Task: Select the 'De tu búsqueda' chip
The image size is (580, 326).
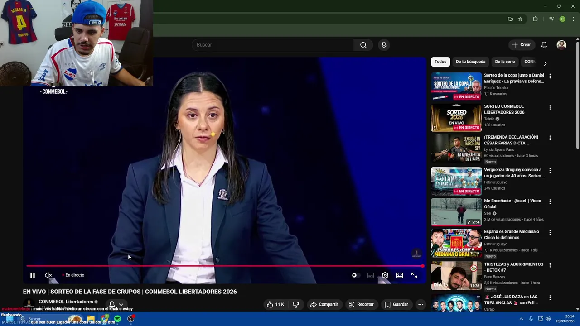Action: click(470, 62)
